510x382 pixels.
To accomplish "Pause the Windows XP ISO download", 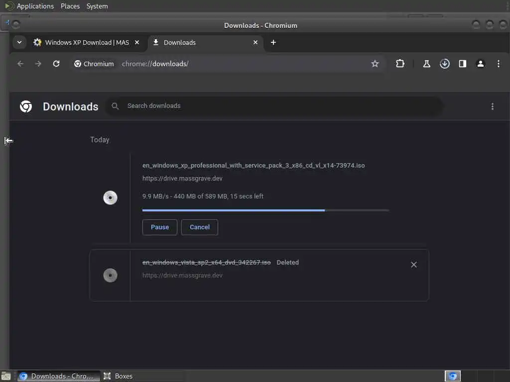I will coord(160,227).
